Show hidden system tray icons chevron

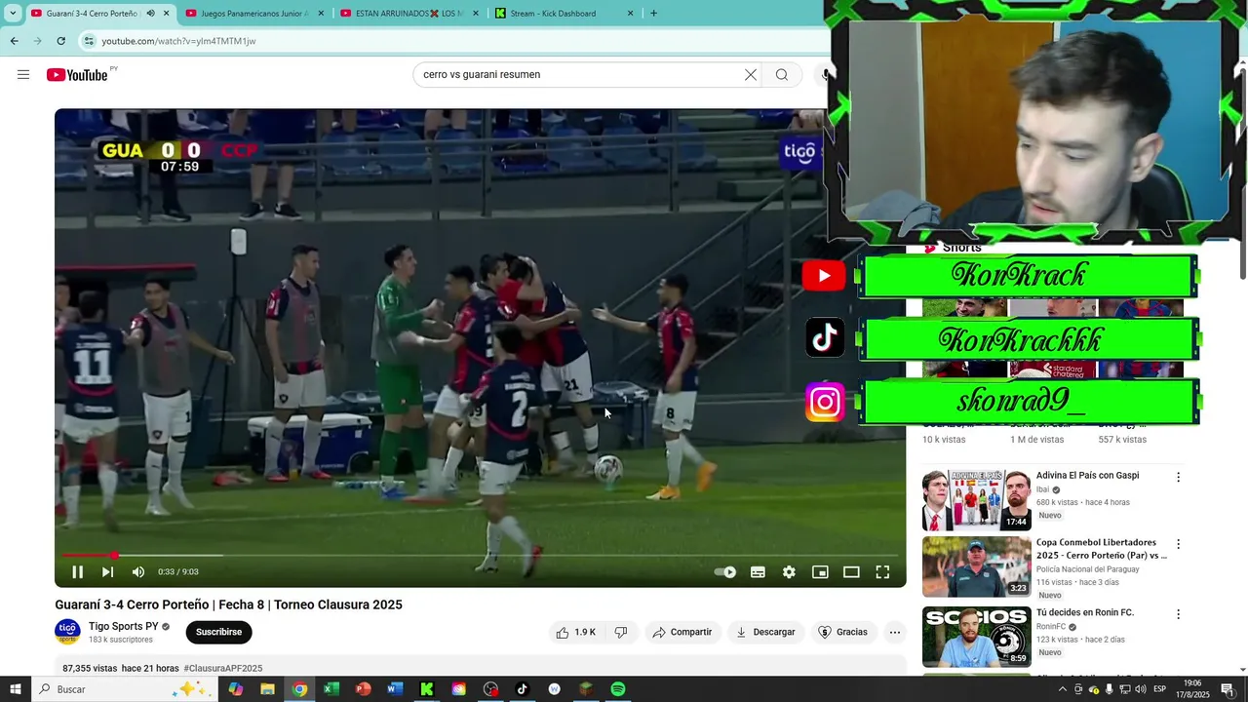(1062, 689)
